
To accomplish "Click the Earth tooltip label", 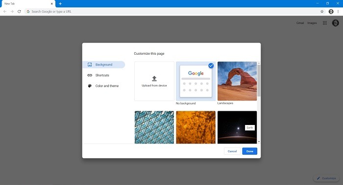I will point(249,128).
